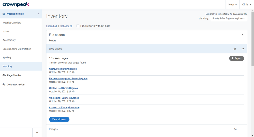Open the Contrast Checker tool
Viewport: 254px width, 137px height.
(x=16, y=84)
